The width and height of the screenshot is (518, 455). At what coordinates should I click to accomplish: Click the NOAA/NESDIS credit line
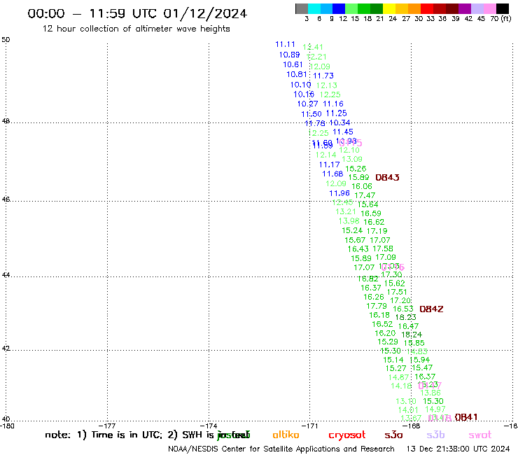coord(281,449)
